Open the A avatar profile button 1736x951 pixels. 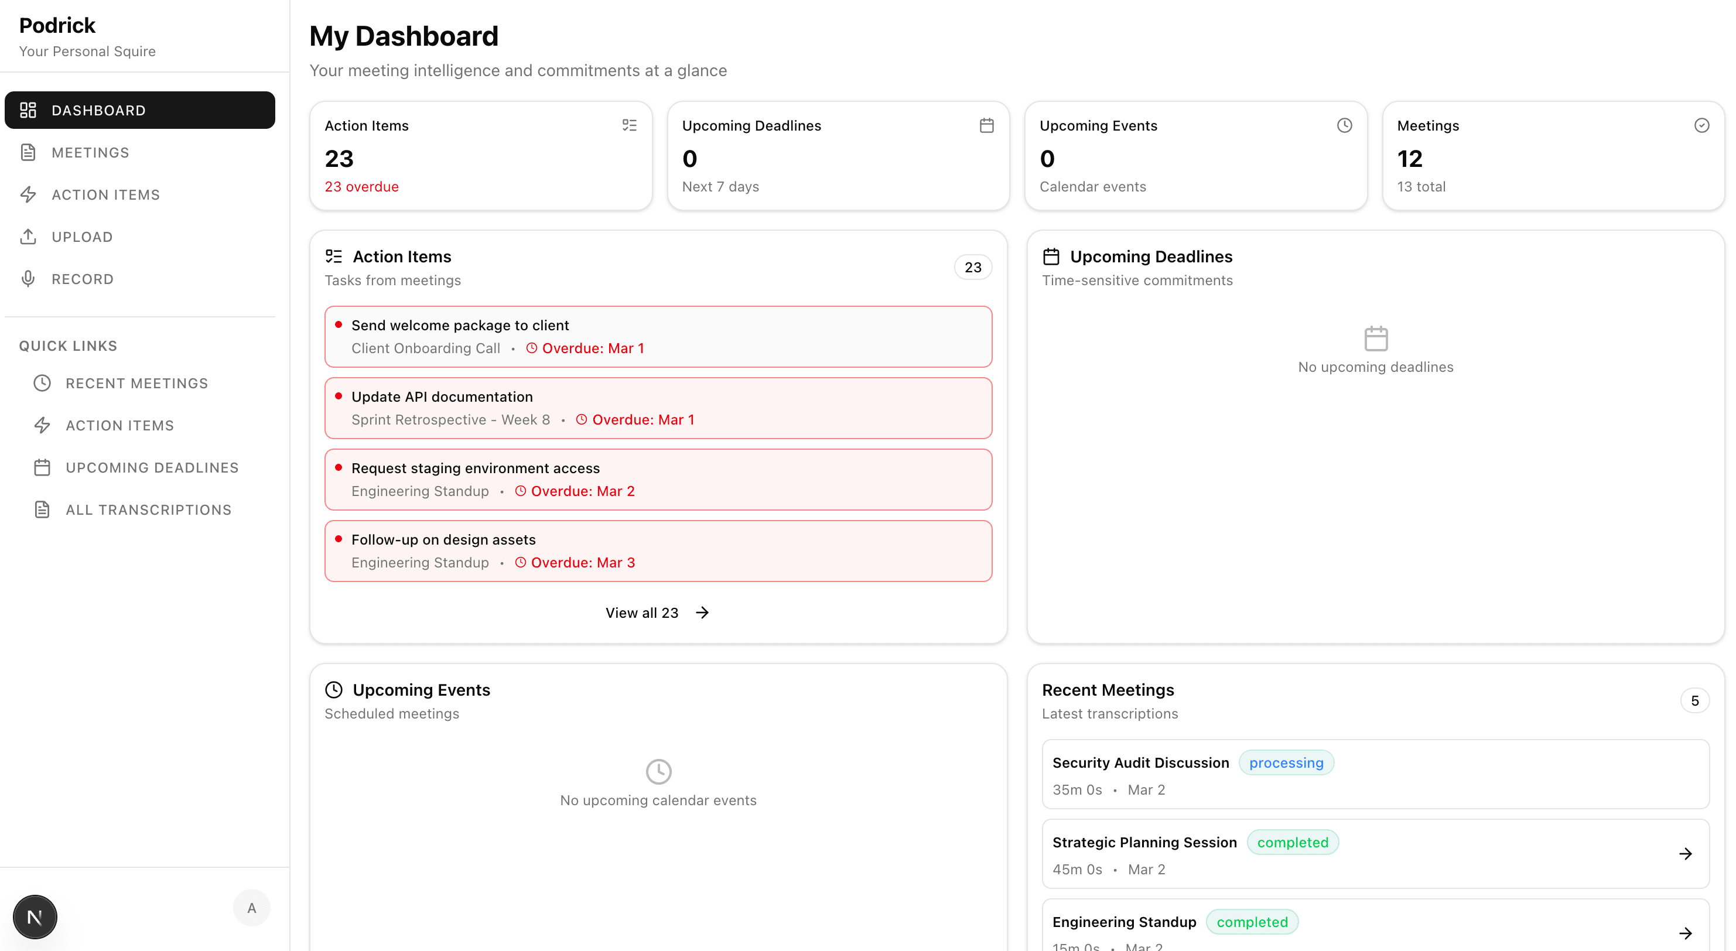click(251, 907)
